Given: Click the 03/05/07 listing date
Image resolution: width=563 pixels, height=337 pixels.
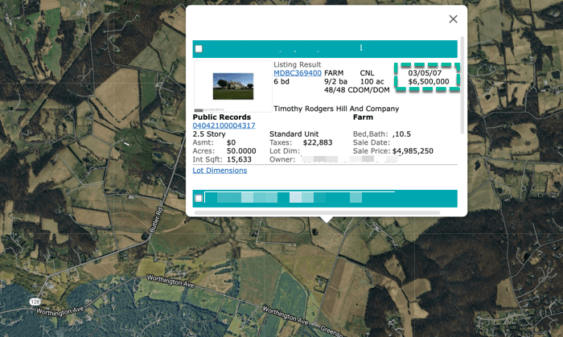Looking at the screenshot, I should click(424, 72).
